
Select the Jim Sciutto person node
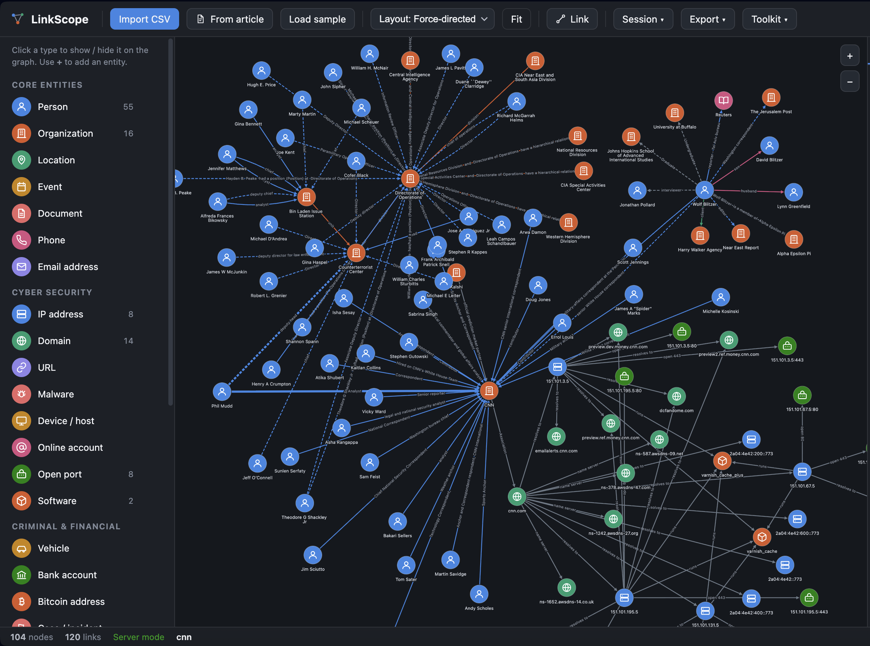(x=313, y=555)
